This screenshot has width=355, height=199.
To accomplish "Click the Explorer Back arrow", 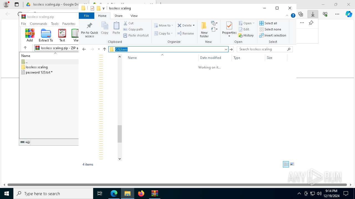I will [x=84, y=49].
